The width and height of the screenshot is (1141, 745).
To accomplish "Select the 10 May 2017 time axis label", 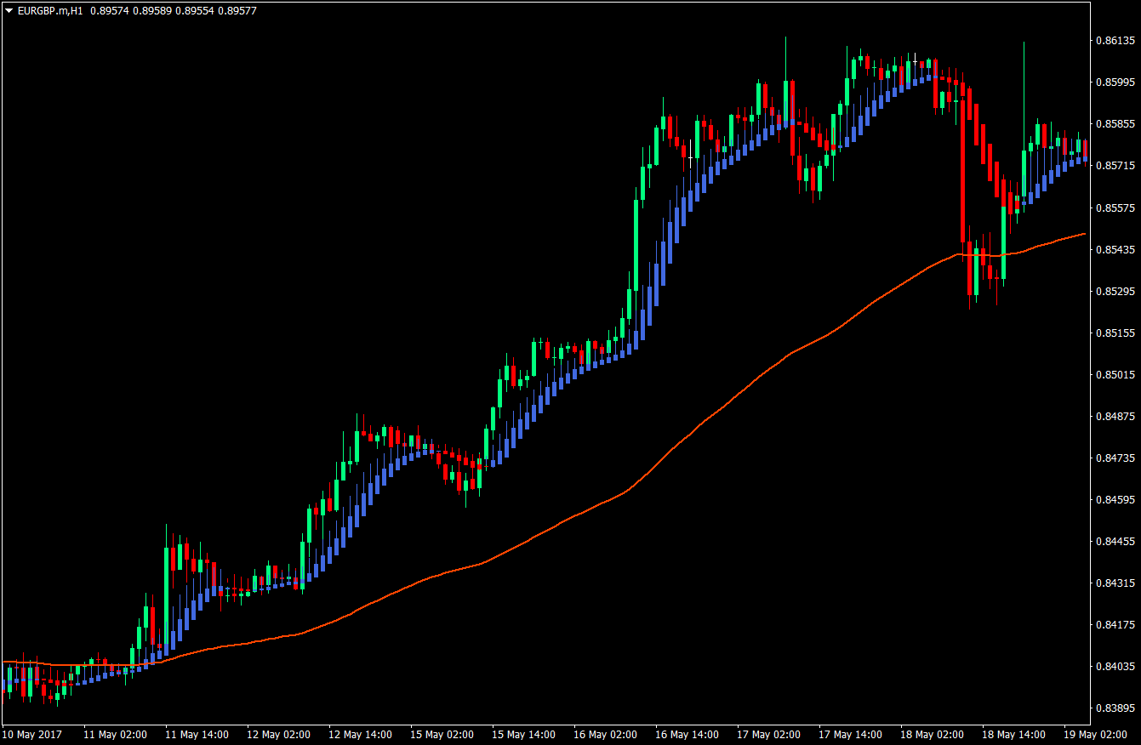I will 31,734.
